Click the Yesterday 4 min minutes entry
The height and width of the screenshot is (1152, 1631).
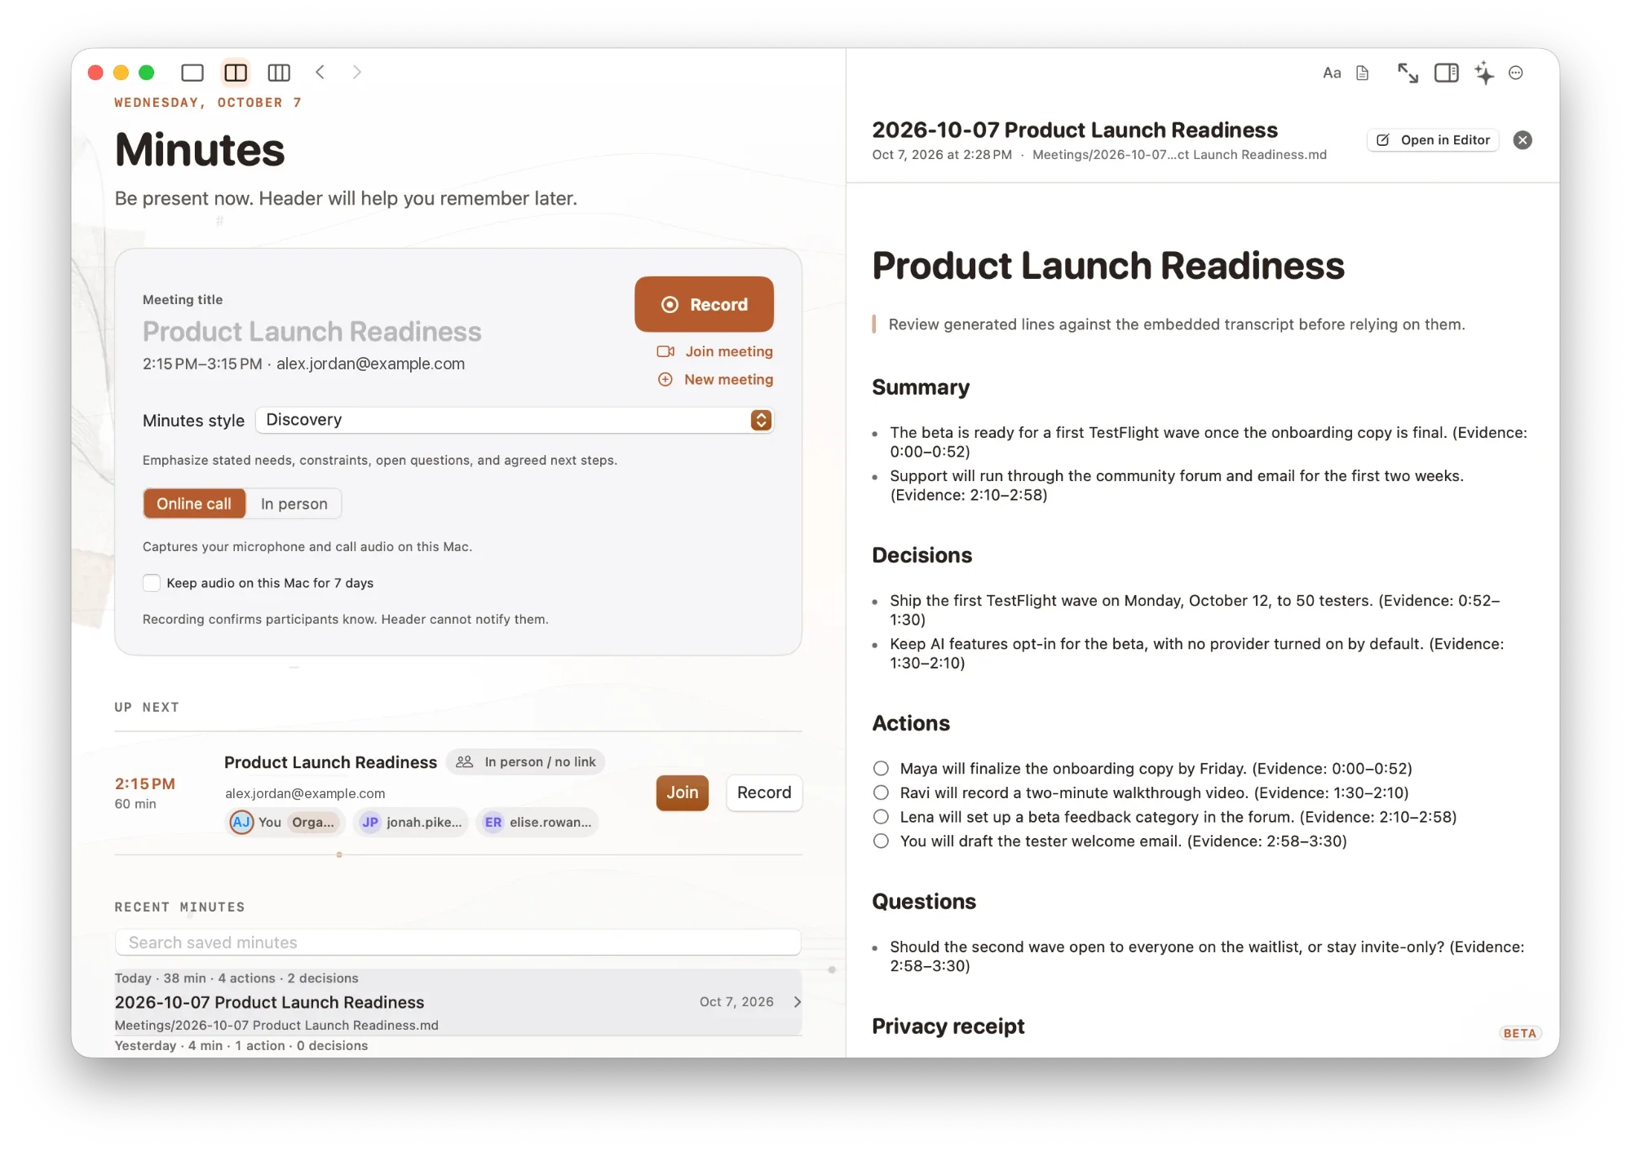pyautogui.click(x=458, y=1046)
